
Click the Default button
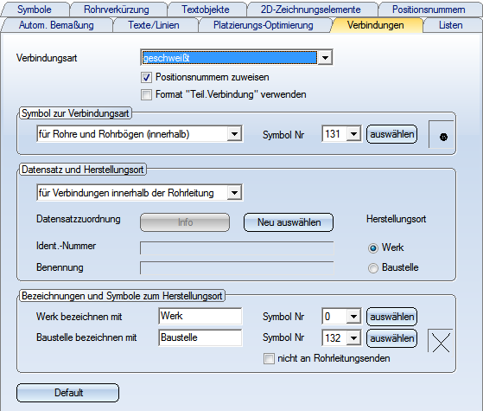67,393
